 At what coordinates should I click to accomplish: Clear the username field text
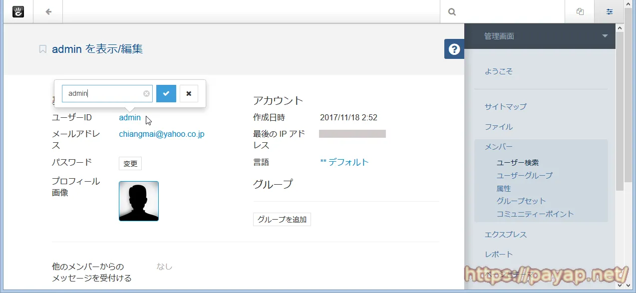coord(146,93)
